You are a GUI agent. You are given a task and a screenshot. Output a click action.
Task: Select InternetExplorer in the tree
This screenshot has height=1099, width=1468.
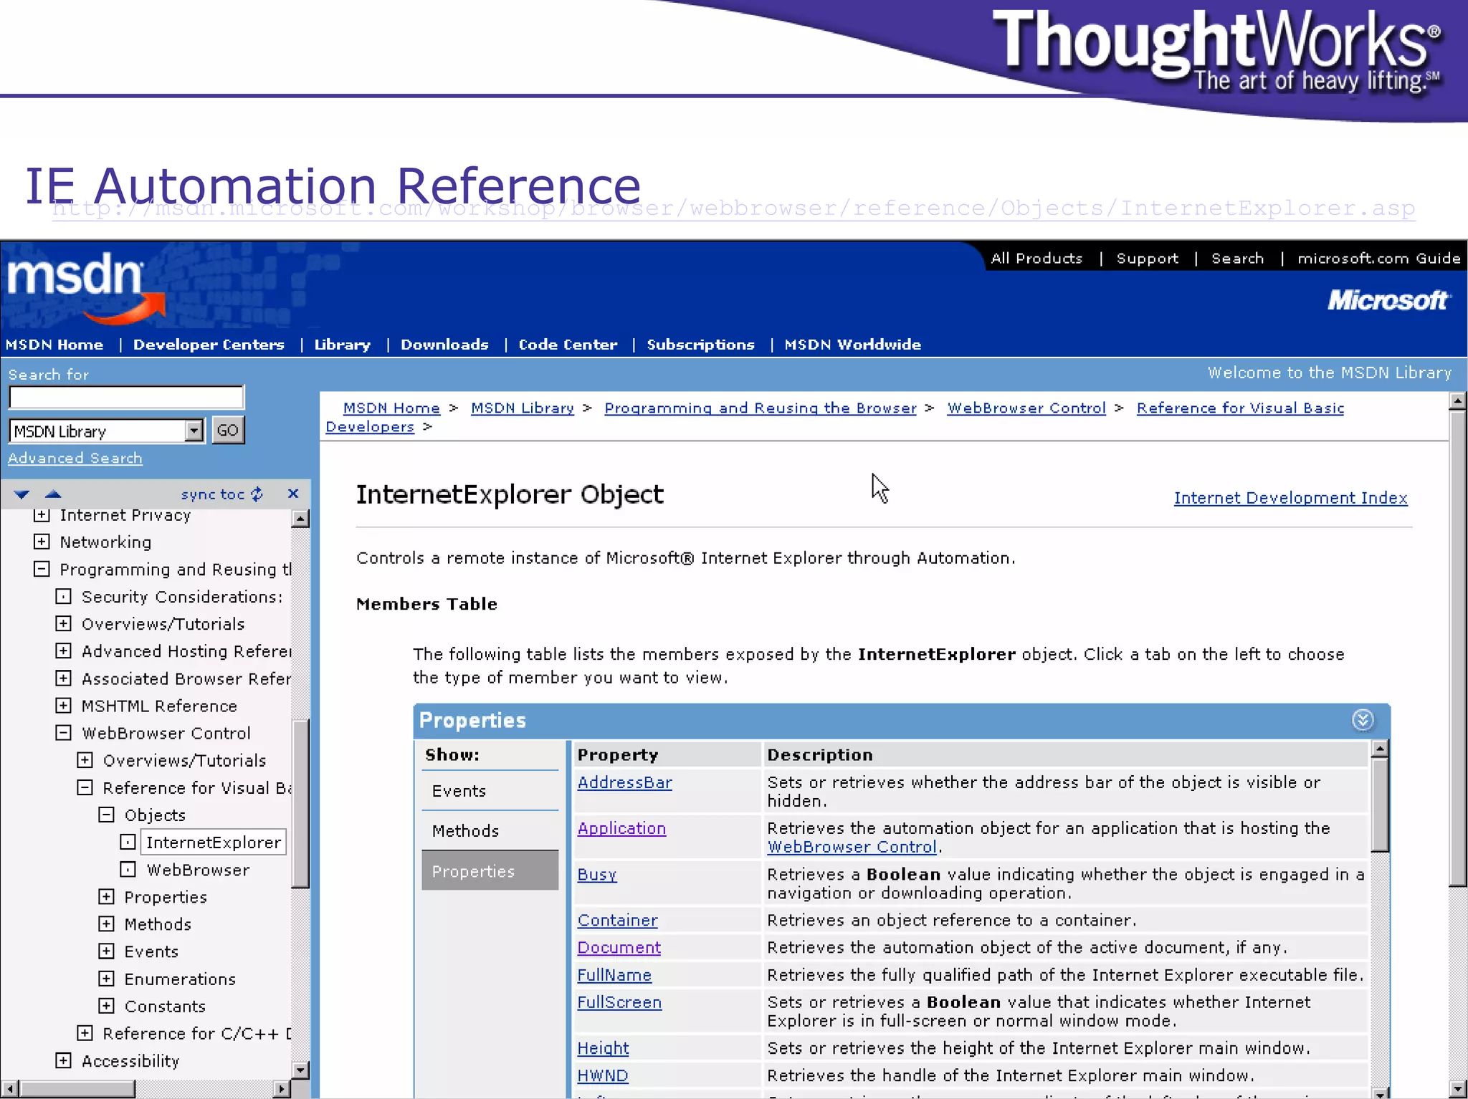214,843
